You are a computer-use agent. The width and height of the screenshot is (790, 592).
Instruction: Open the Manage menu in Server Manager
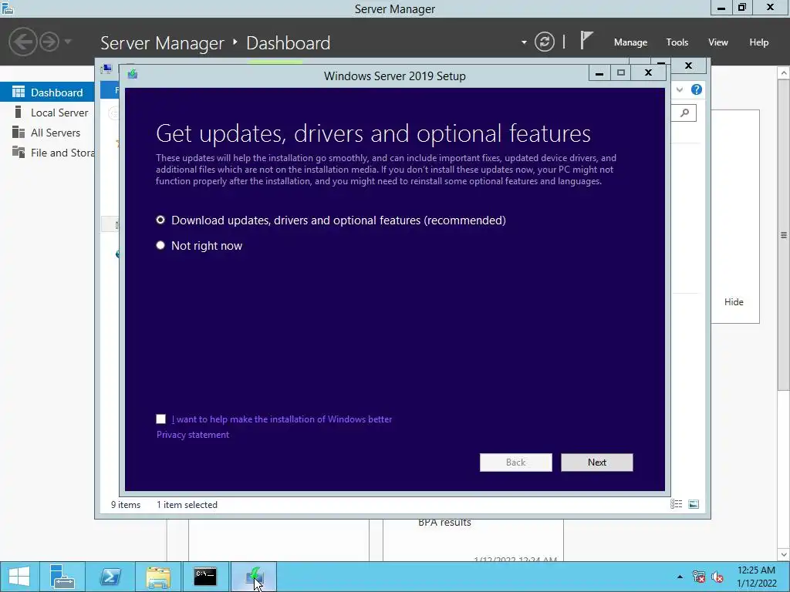click(630, 42)
